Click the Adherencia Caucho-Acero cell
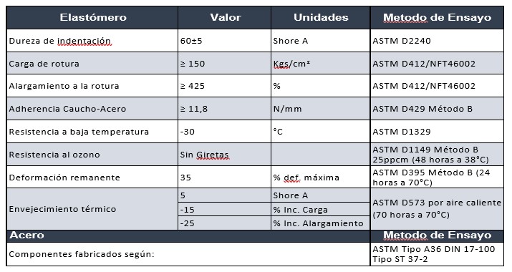This screenshot has width=512, height=272. (x=92, y=109)
